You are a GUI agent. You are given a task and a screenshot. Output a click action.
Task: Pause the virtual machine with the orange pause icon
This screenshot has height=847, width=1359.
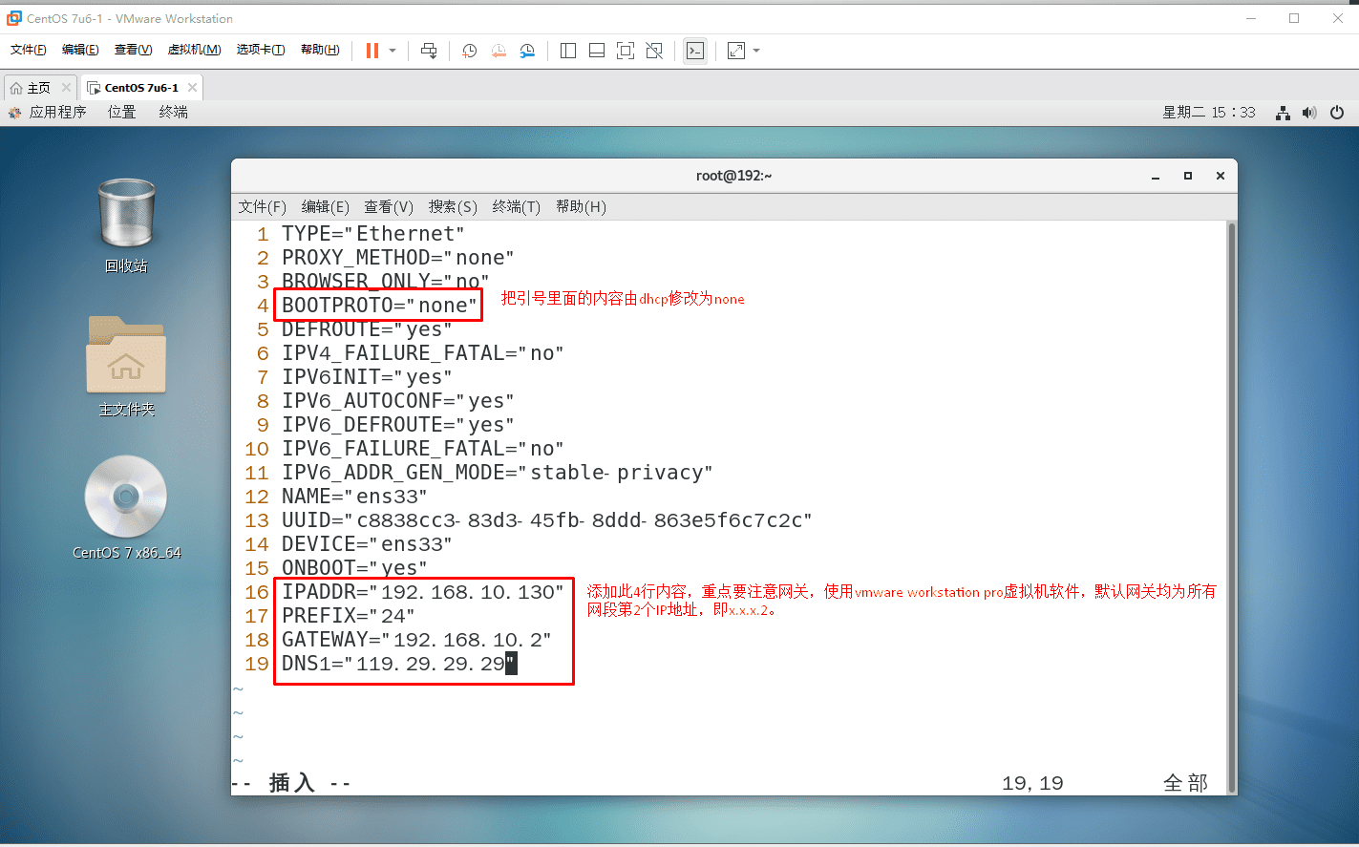pos(372,51)
